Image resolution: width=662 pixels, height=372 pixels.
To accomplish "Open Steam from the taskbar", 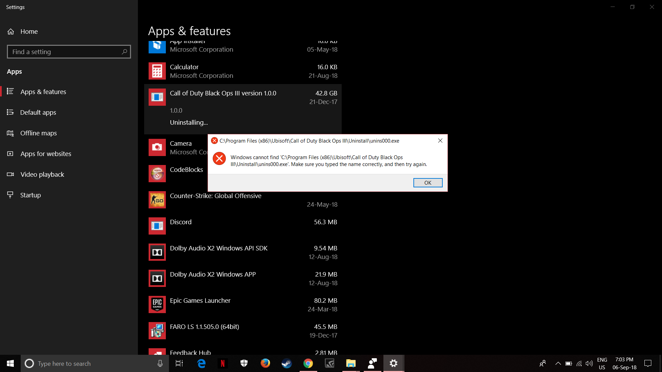I will tap(287, 363).
